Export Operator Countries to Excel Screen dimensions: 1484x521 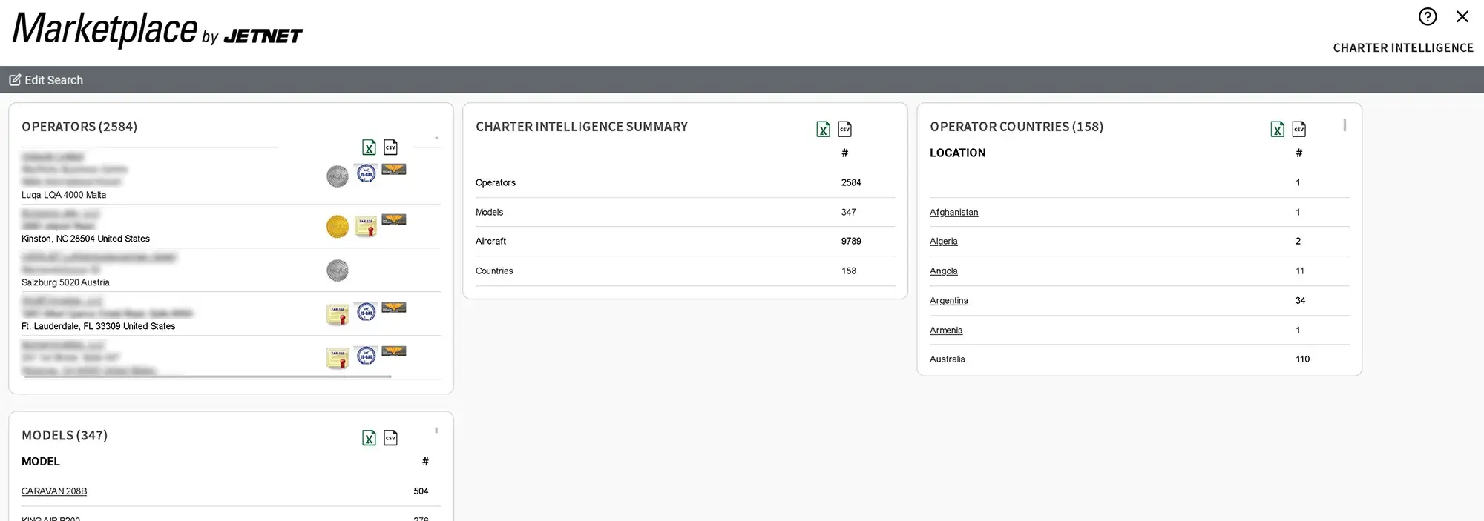pos(1277,130)
